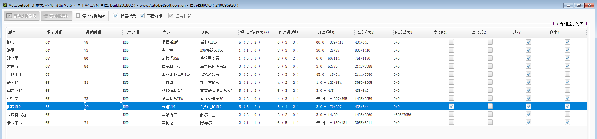
Task: Select the 德地杯 比特堡 match row
Action: [167, 83]
